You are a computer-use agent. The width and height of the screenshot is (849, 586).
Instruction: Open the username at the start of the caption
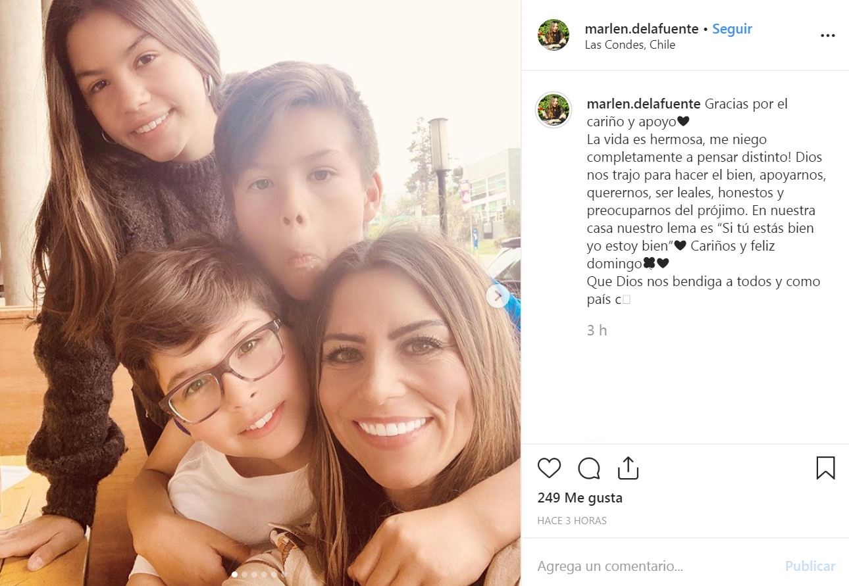(x=643, y=104)
